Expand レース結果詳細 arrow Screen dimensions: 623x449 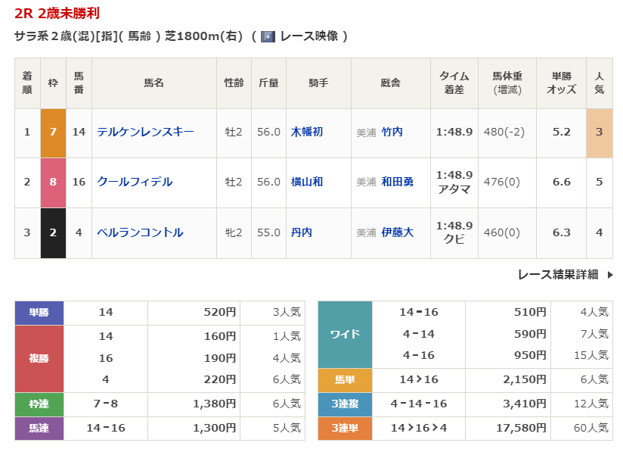[x=609, y=275]
